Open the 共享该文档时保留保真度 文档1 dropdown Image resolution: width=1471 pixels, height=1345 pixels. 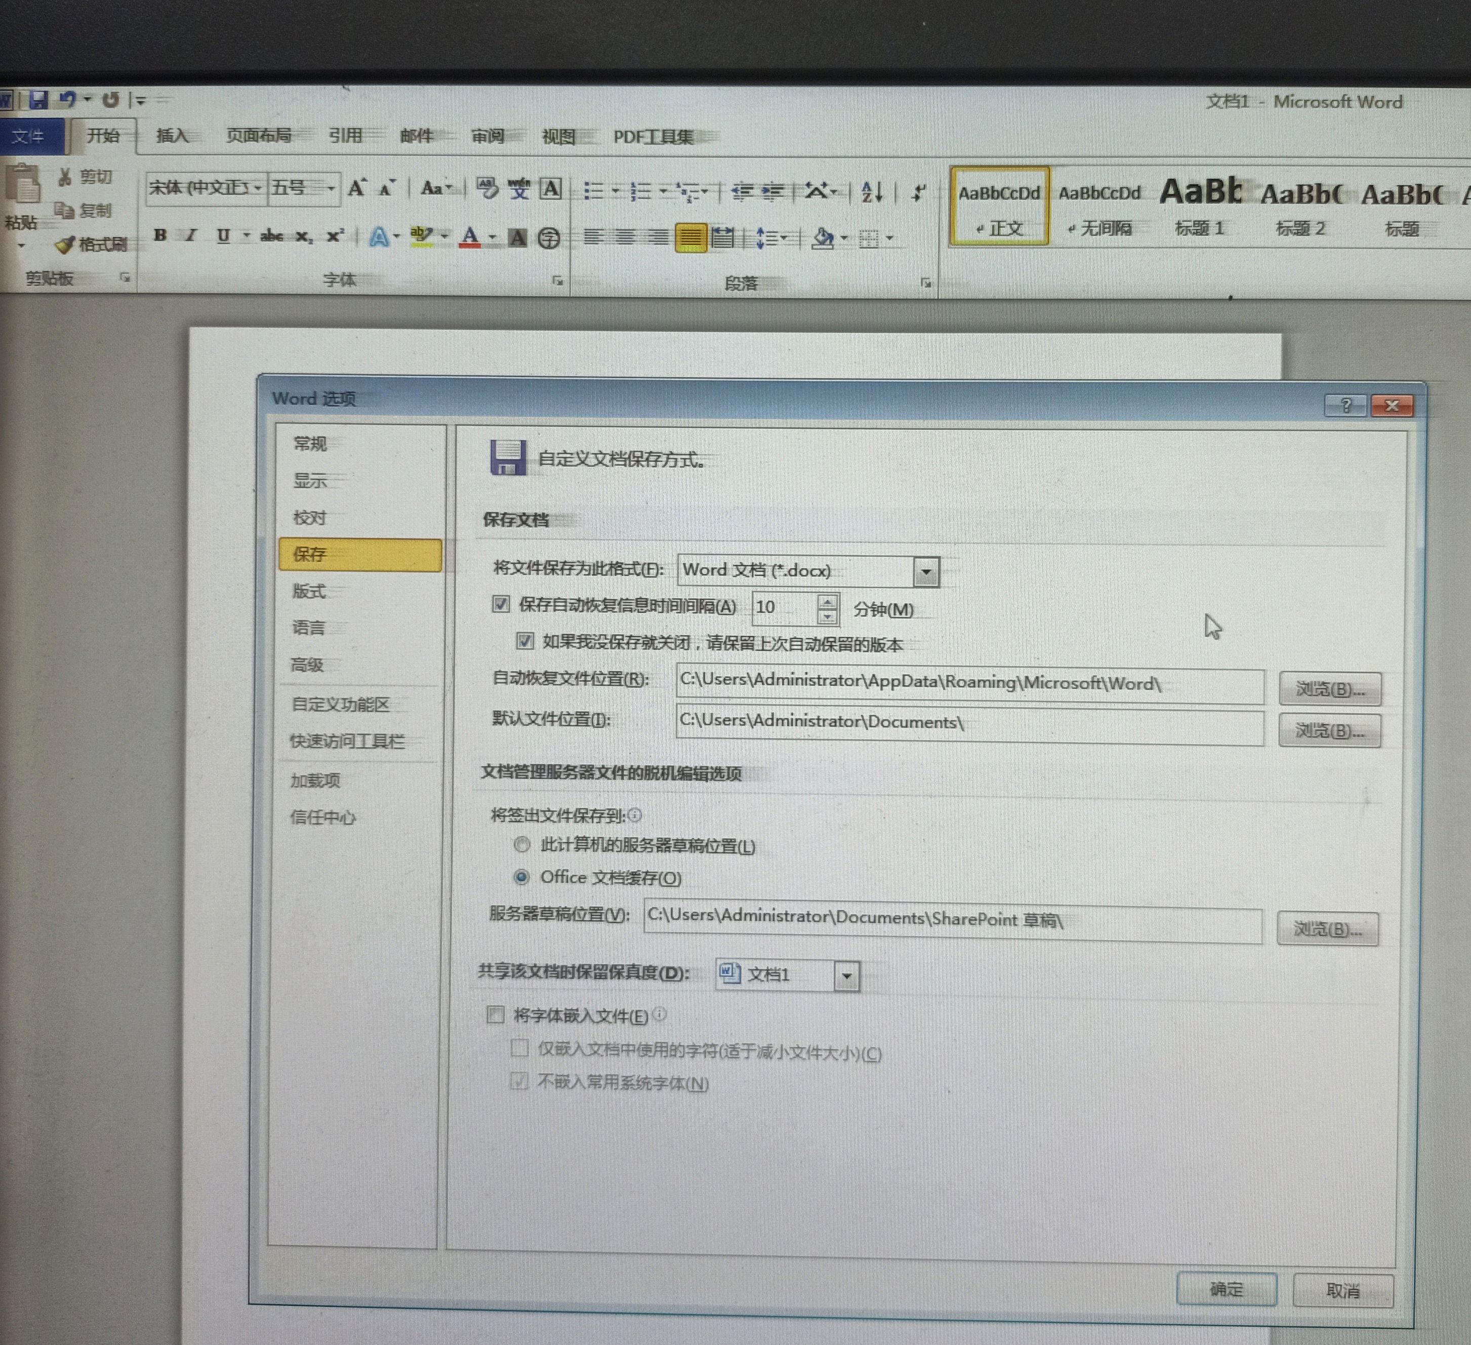point(847,976)
